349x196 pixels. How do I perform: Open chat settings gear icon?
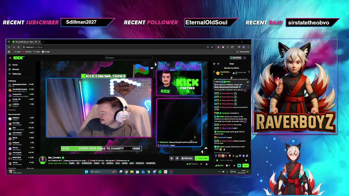pyautogui.click(x=234, y=166)
